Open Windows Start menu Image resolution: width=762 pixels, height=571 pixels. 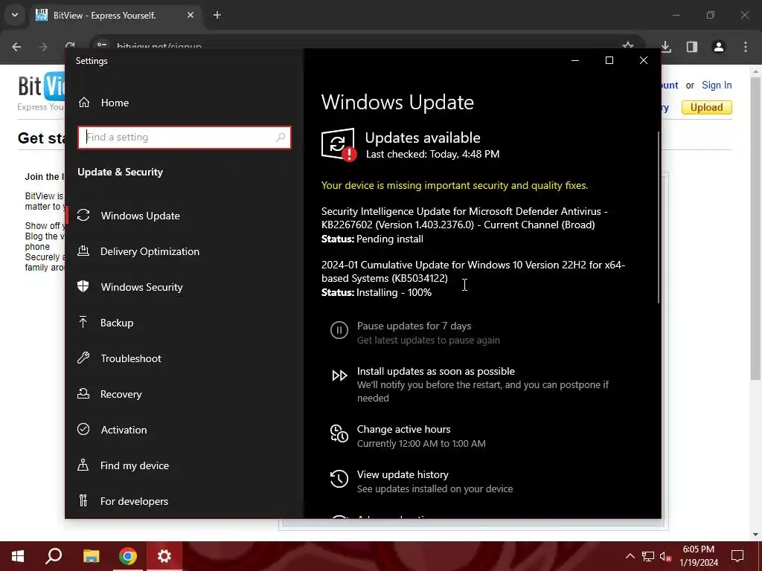click(x=18, y=556)
